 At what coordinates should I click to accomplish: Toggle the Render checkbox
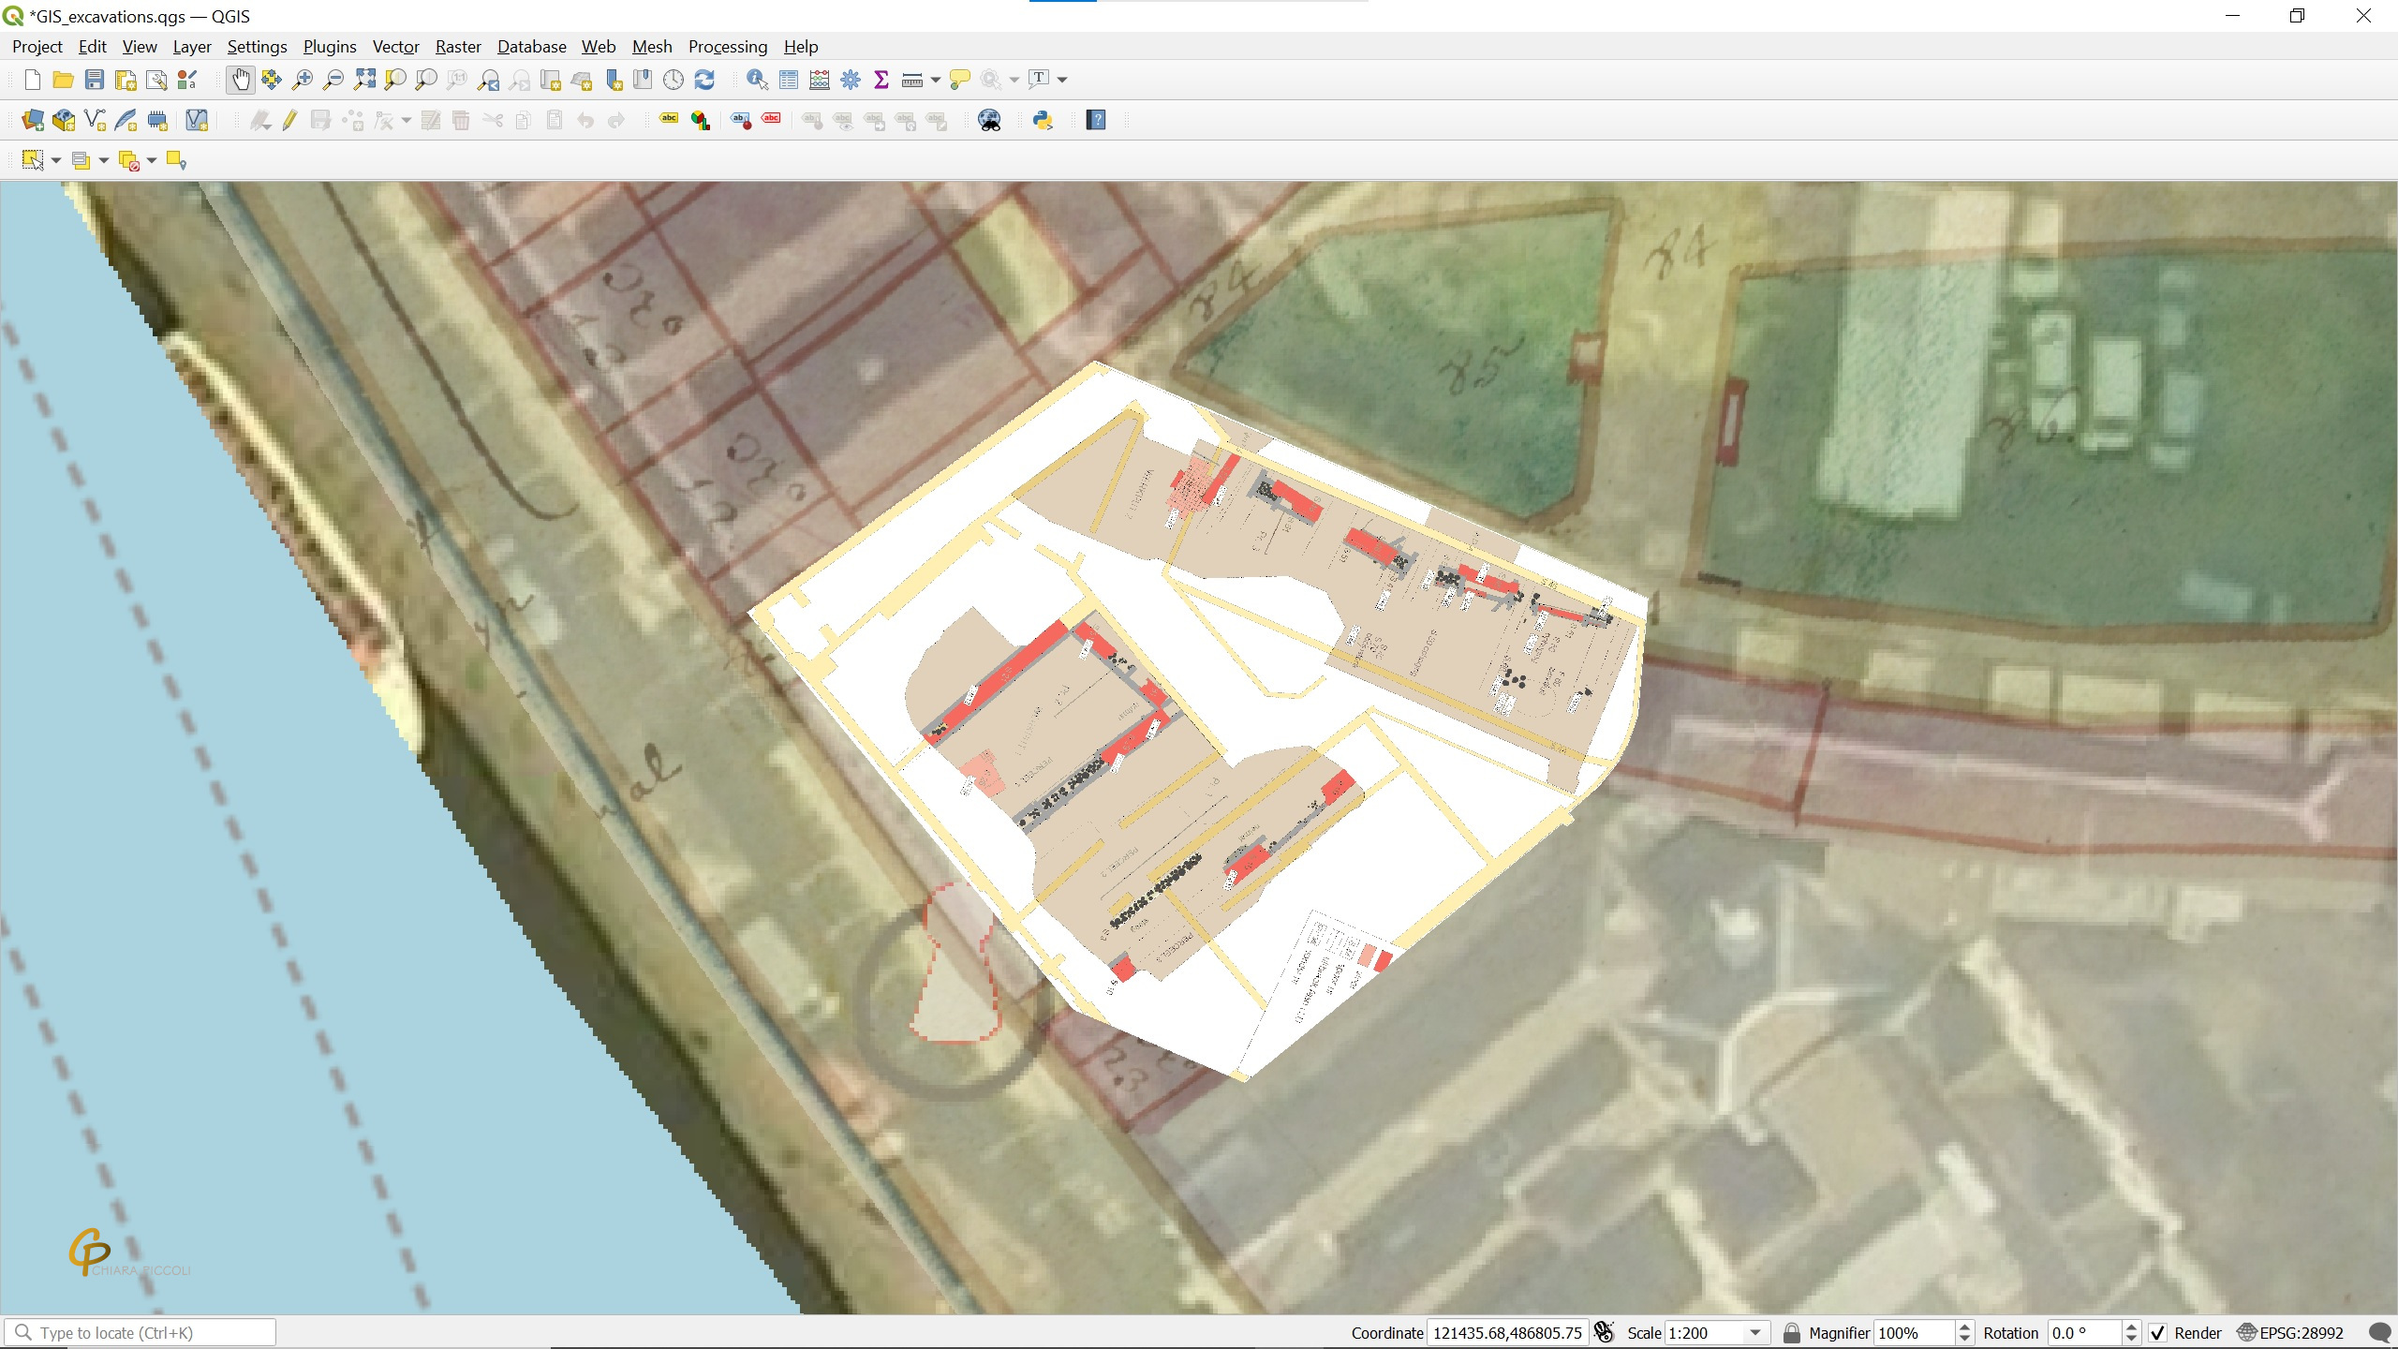coord(2158,1332)
